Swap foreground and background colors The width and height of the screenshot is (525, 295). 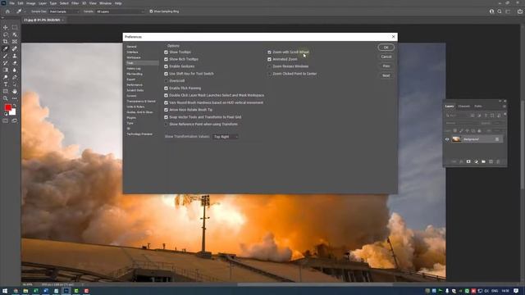(x=15, y=106)
